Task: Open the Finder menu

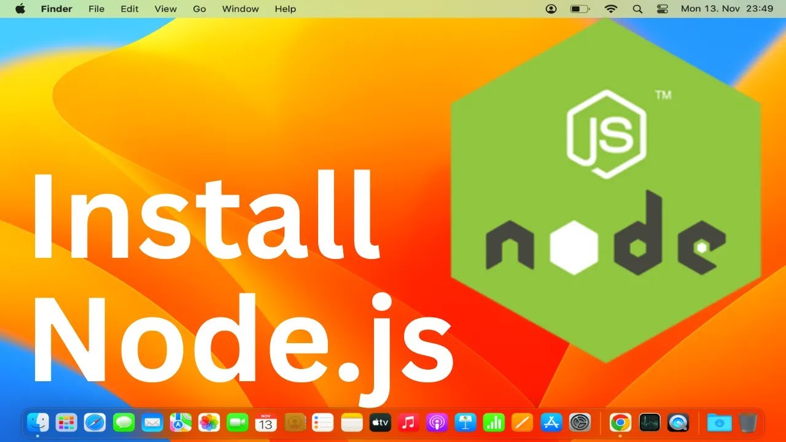Action: 56,9
